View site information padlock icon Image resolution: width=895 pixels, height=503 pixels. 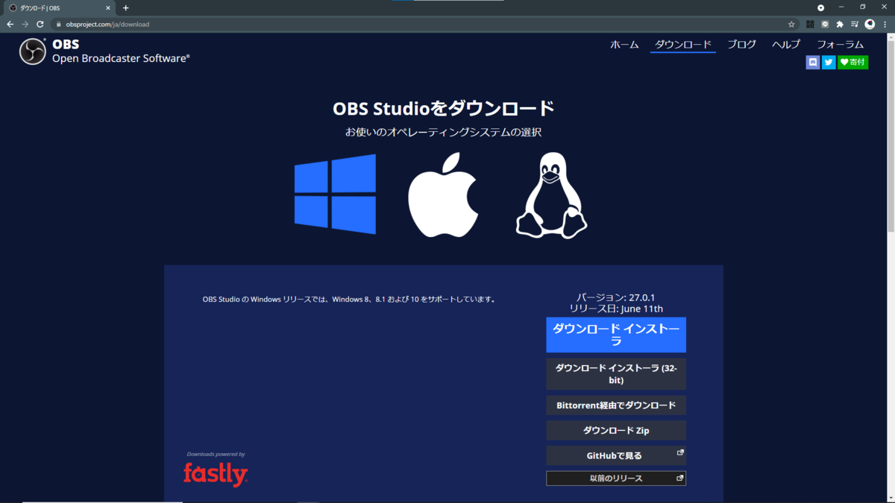pos(58,25)
